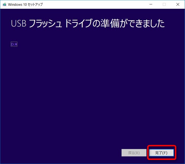Click the disabled 戻る(B) back button
Screen dimensions: 185x164
point(134,153)
